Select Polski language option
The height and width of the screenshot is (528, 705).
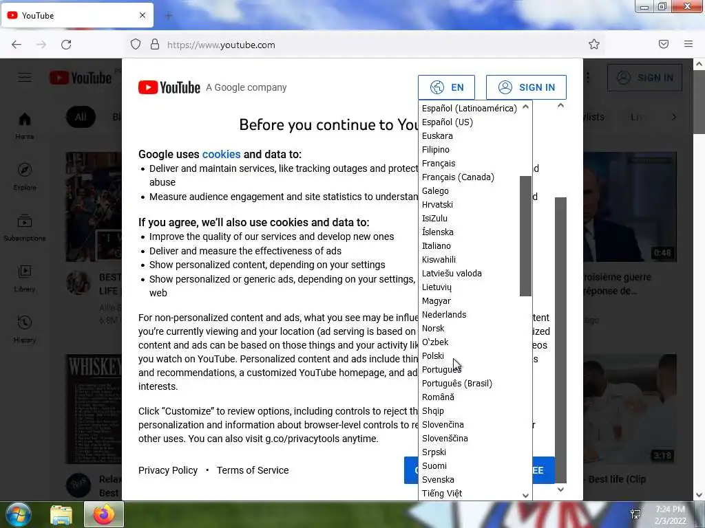(x=469, y=355)
